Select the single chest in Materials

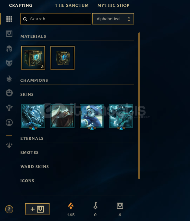coord(63,58)
